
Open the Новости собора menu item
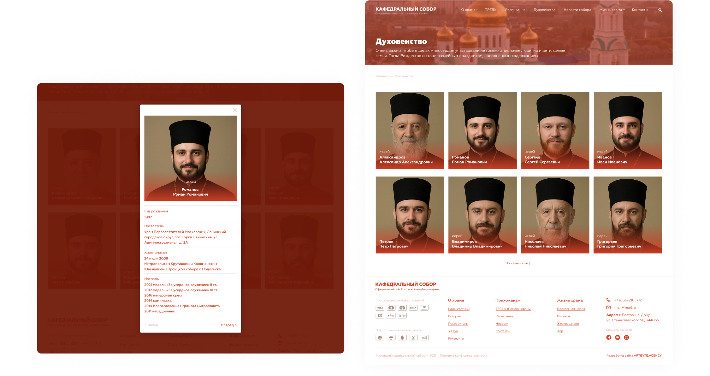[577, 10]
